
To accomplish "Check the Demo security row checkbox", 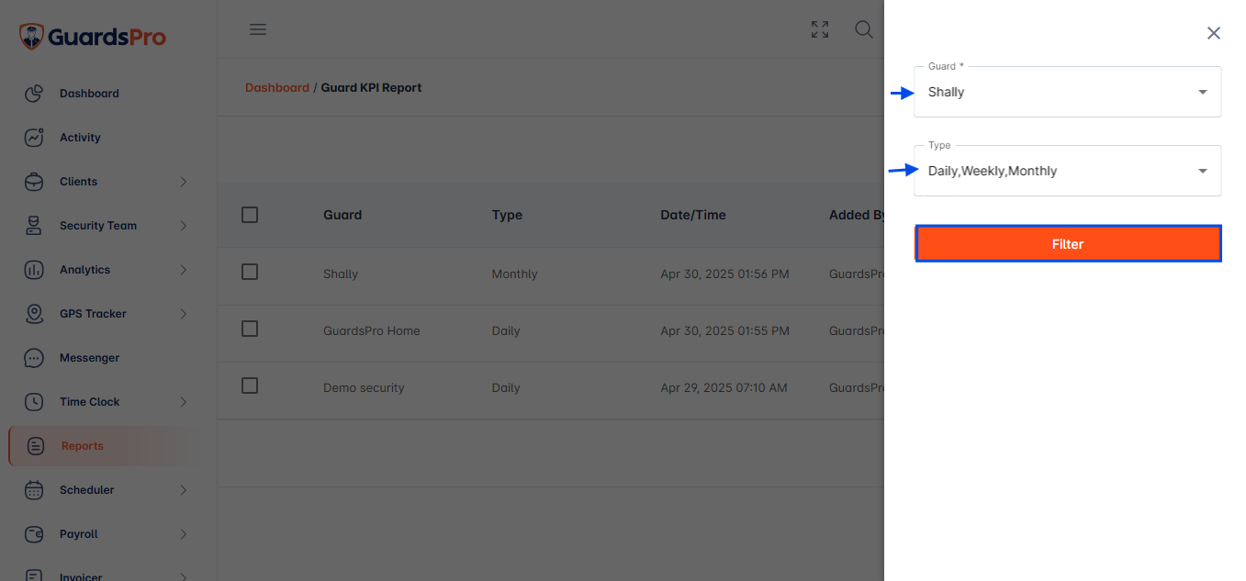I will click(x=250, y=385).
